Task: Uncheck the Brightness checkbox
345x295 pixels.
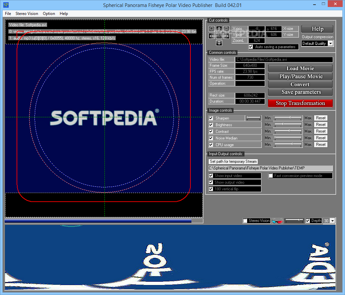Action: pyautogui.click(x=211, y=125)
